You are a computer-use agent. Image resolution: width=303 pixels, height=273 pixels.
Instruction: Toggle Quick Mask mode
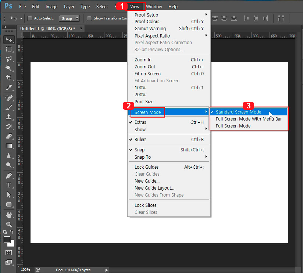[8, 252]
